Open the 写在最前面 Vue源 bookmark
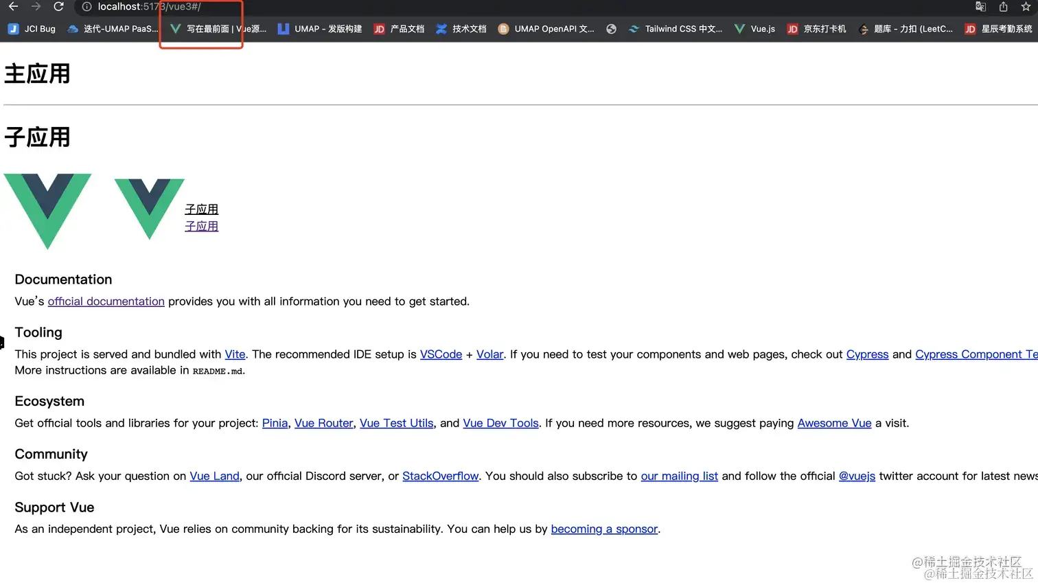Screen dimensions: 1038x585 pyautogui.click(x=218, y=29)
